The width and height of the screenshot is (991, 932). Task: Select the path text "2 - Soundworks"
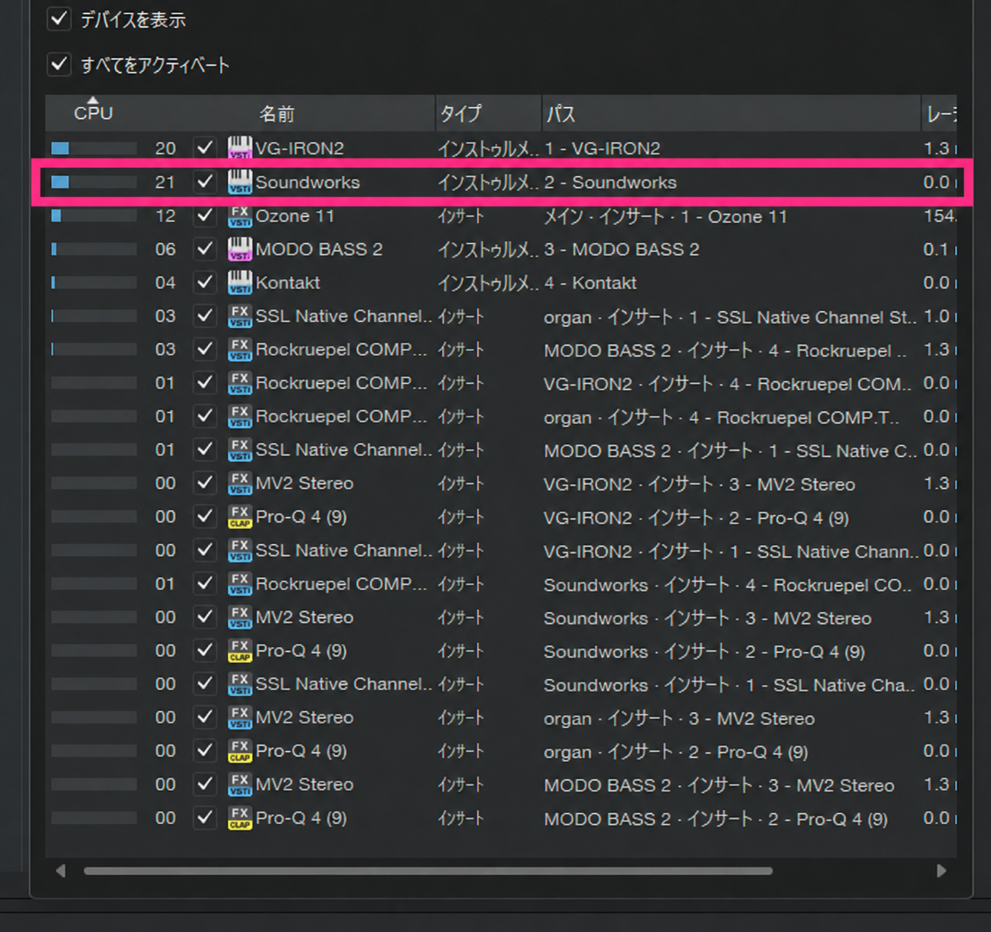point(611,182)
